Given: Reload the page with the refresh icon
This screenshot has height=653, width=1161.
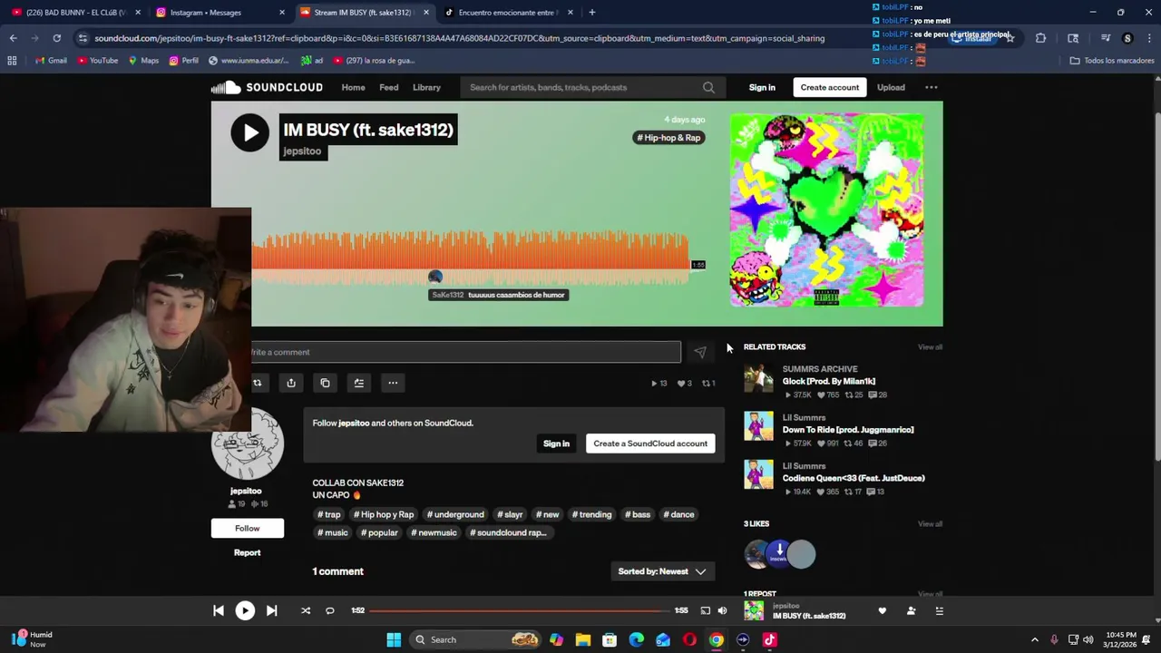Looking at the screenshot, I should 56,38.
